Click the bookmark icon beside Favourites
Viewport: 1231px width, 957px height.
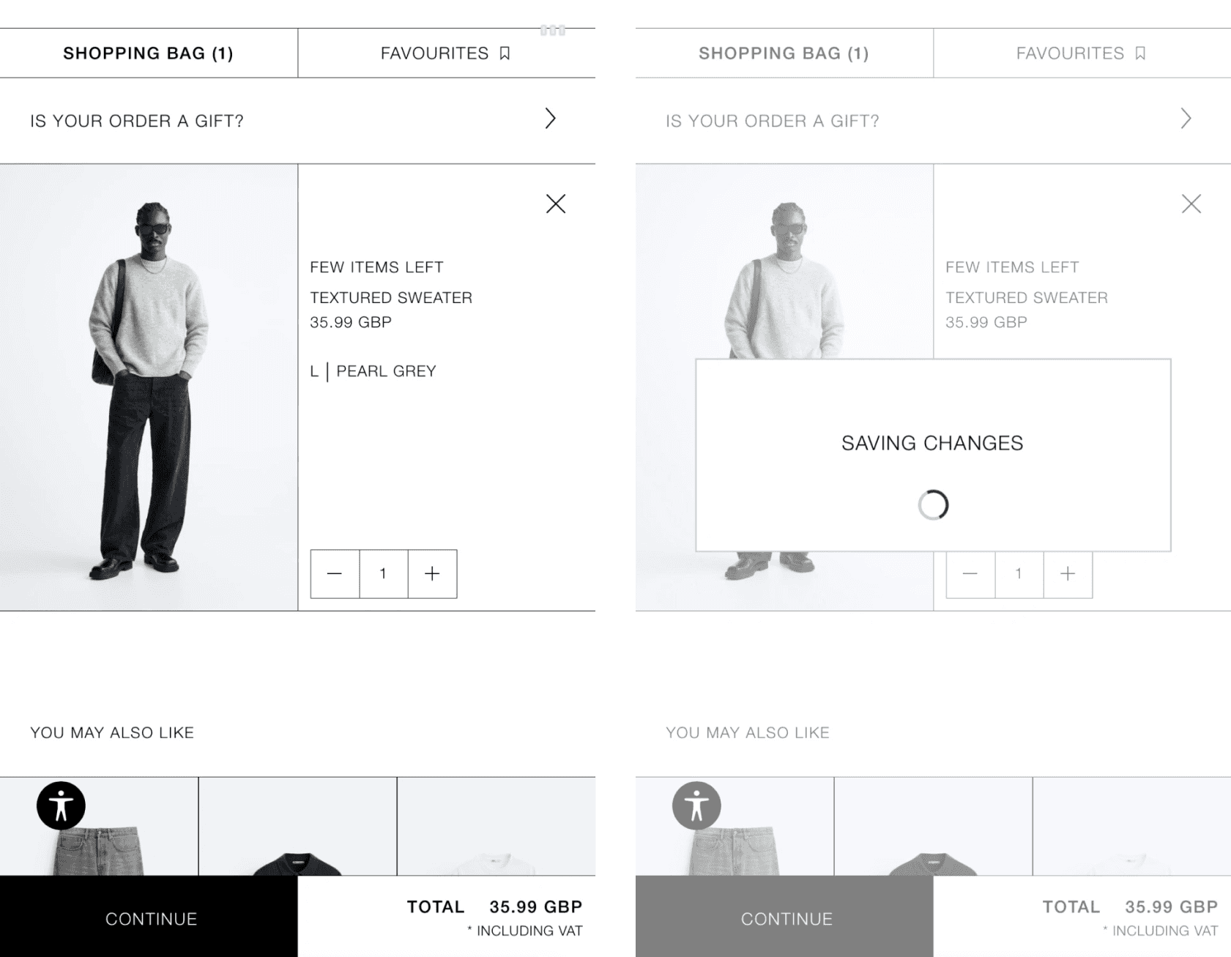pyautogui.click(x=505, y=53)
